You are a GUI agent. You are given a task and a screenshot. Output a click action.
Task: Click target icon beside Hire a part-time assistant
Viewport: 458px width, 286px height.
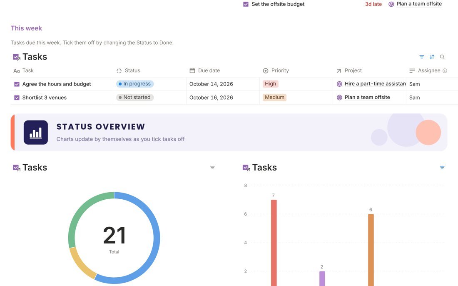pos(339,84)
